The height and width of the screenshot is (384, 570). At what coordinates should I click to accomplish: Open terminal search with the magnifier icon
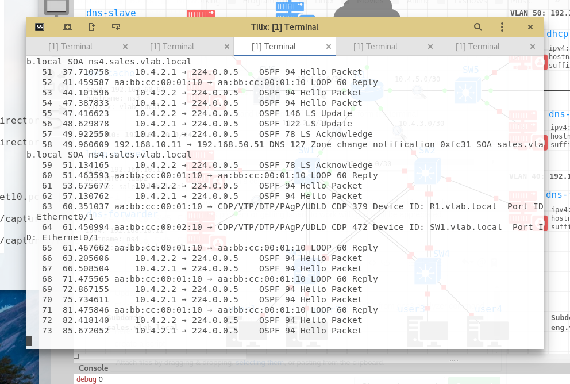(x=477, y=26)
